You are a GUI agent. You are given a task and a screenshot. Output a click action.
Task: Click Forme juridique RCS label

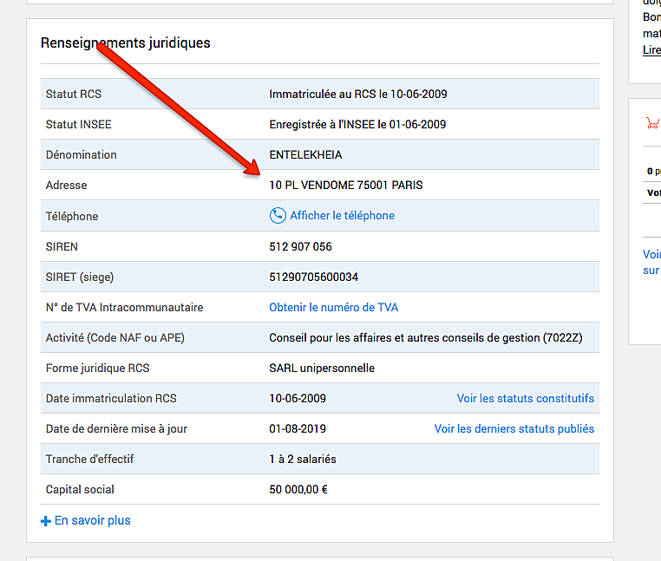point(97,368)
